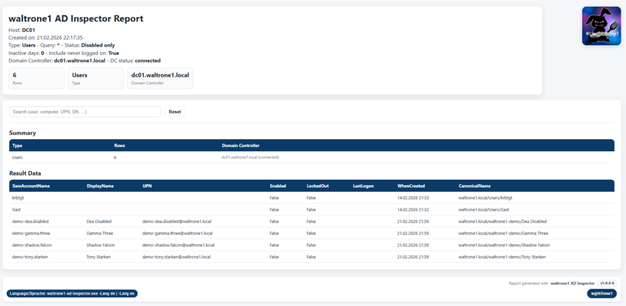Screen dimensions: 626x306
Task: Select the krbtgt account row
Action: 18,198
